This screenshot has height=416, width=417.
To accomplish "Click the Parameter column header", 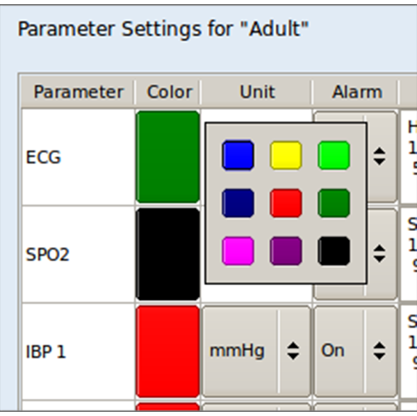I will point(78,92).
